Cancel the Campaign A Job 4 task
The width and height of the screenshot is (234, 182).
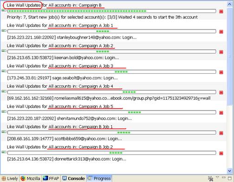click(221, 92)
